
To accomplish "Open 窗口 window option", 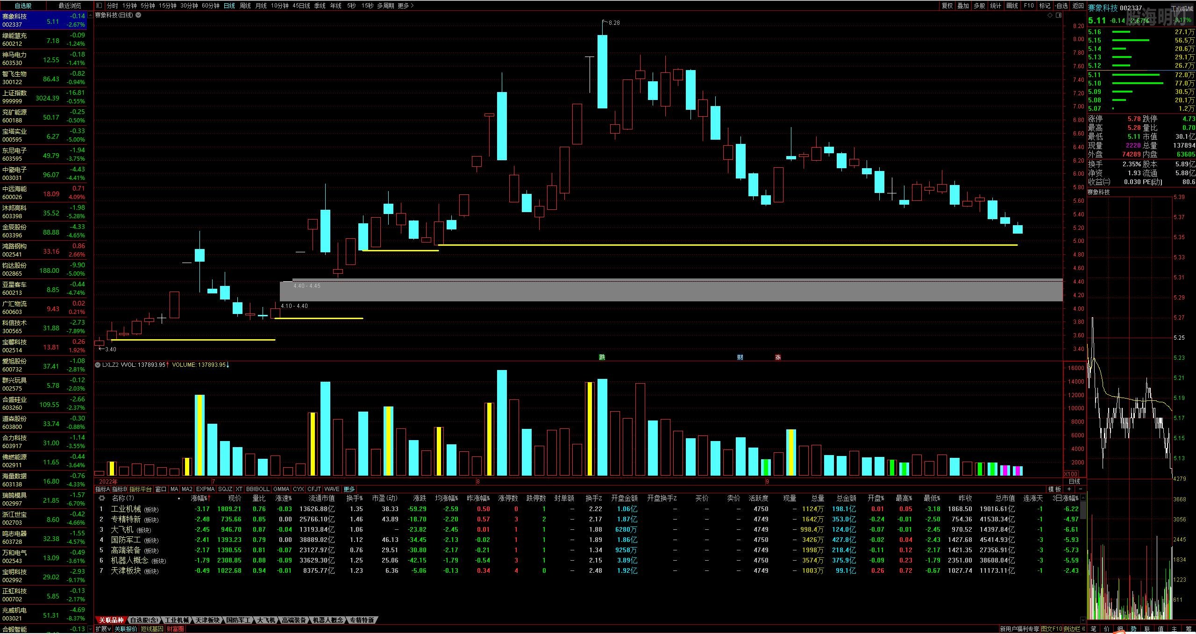I will click(161, 489).
